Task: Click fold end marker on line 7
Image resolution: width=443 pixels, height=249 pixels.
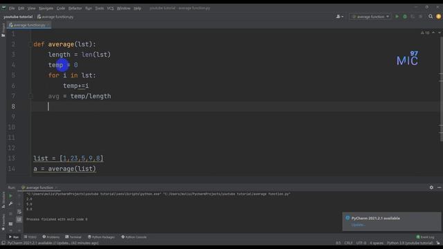Action: pos(30,96)
